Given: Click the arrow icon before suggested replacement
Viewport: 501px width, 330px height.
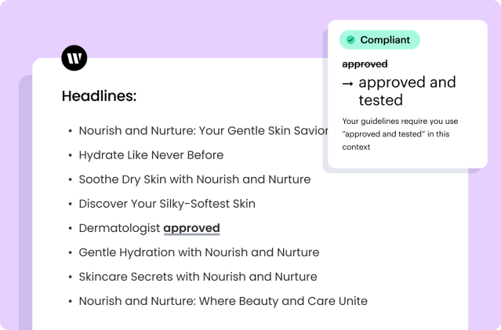Looking at the screenshot, I should point(347,84).
